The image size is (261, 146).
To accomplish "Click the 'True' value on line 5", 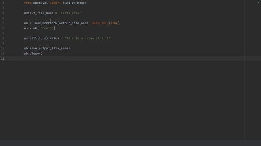I will (114, 23).
